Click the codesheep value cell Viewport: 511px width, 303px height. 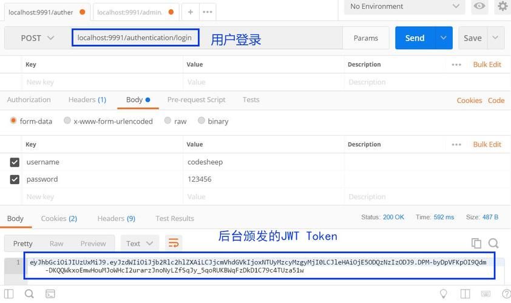pos(263,162)
